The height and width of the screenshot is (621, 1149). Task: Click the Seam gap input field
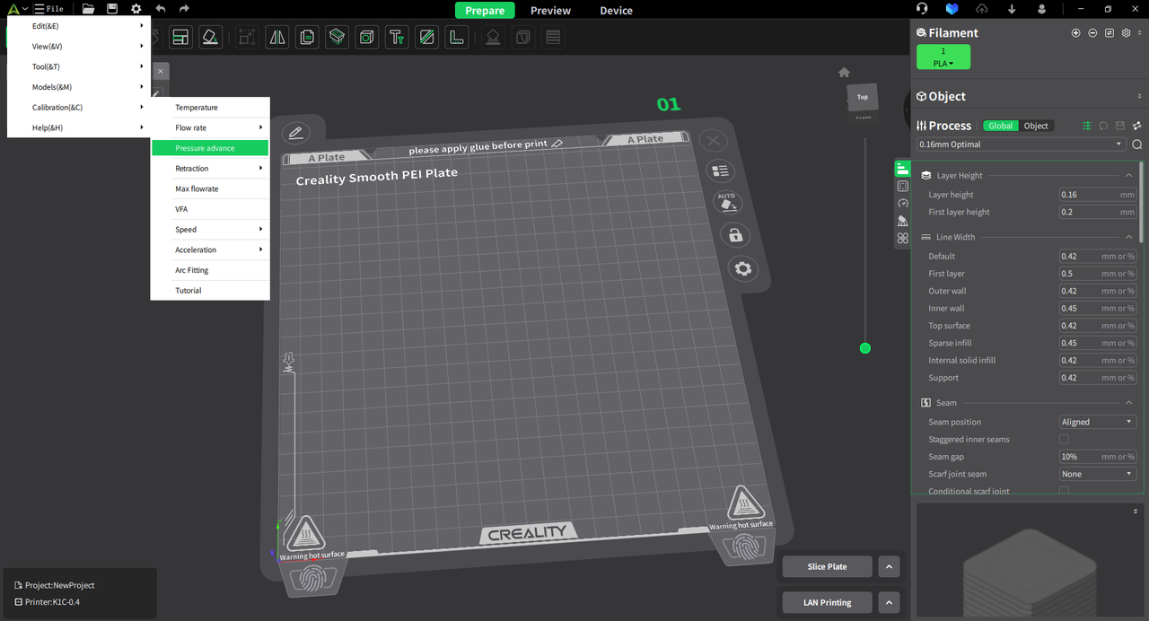(x=1098, y=457)
